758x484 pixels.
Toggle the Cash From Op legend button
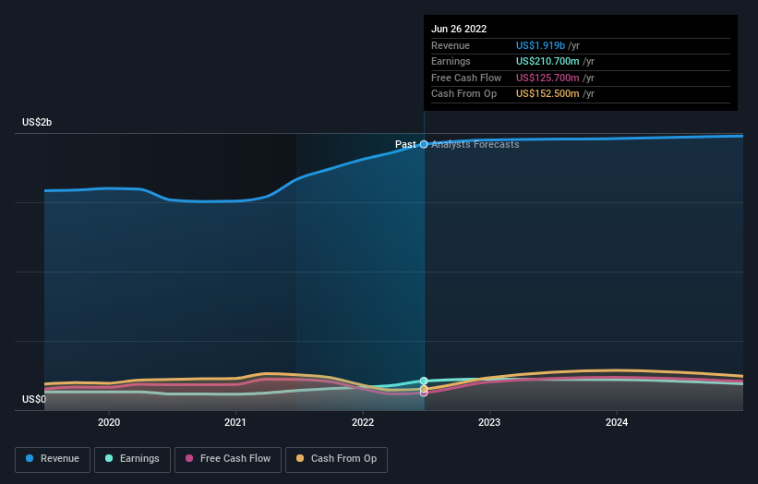(336, 459)
